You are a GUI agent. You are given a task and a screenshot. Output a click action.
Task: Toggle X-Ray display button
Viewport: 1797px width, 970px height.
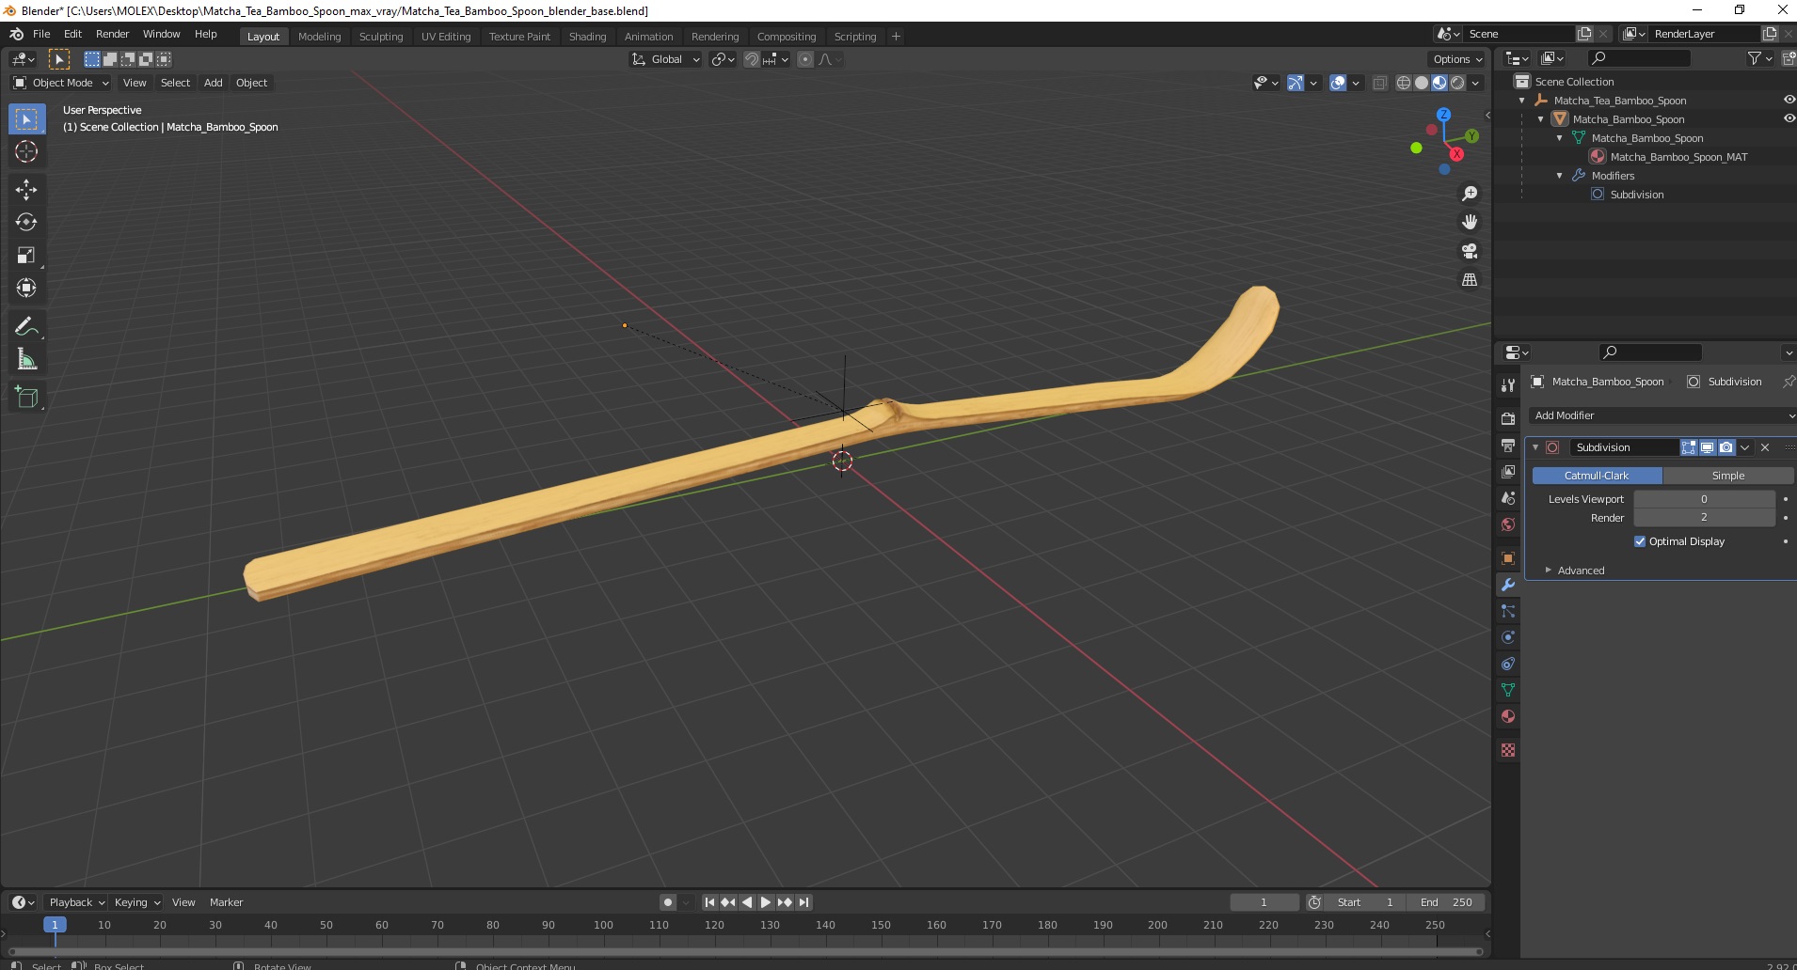1379,83
